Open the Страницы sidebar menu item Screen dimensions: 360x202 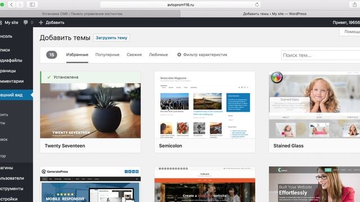16,71
